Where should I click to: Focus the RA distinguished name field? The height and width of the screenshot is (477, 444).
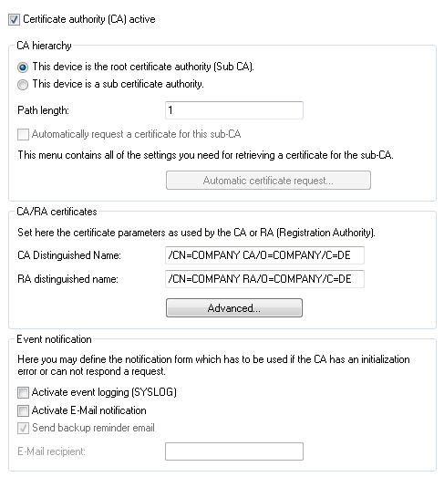(x=264, y=279)
